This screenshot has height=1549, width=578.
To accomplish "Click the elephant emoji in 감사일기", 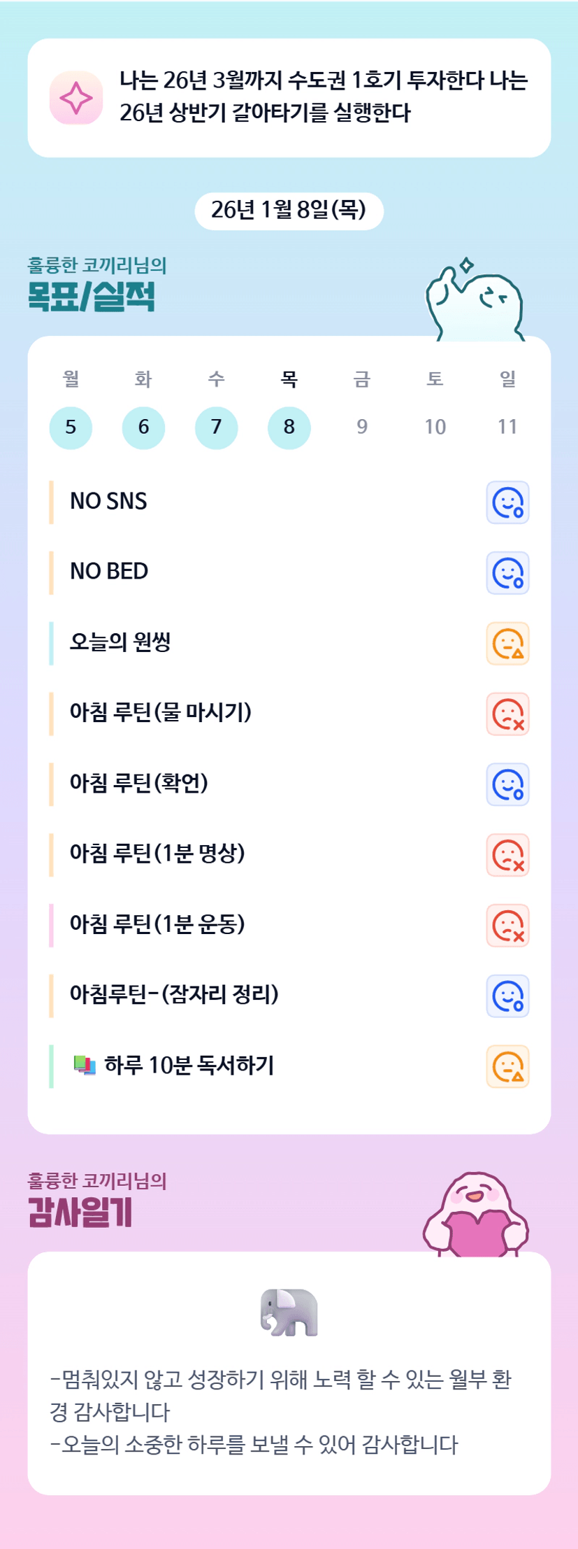I will click(x=289, y=1312).
